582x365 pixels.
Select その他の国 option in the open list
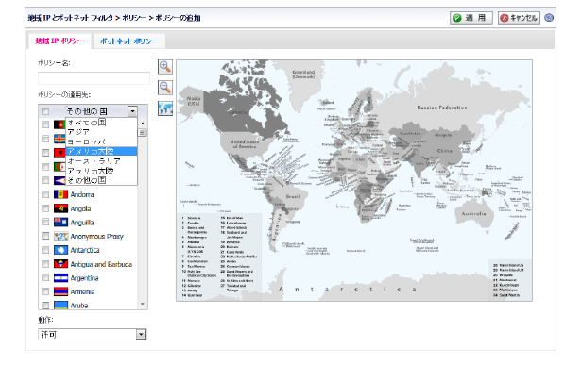[x=101, y=180]
